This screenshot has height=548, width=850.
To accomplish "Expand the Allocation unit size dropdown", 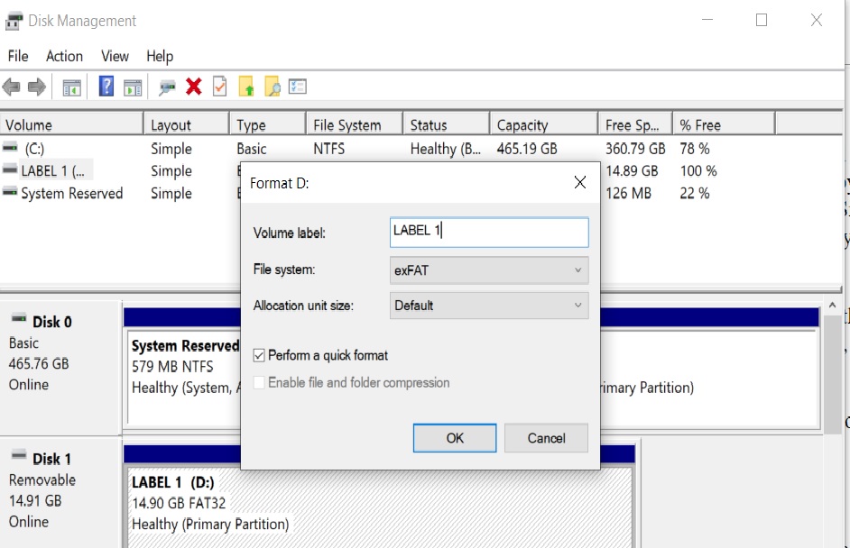I will (x=489, y=306).
